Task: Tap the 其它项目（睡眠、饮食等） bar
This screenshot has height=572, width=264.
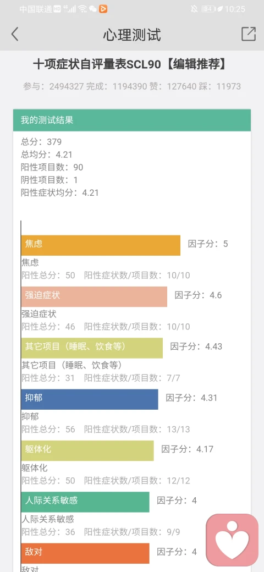Action: tap(92, 348)
